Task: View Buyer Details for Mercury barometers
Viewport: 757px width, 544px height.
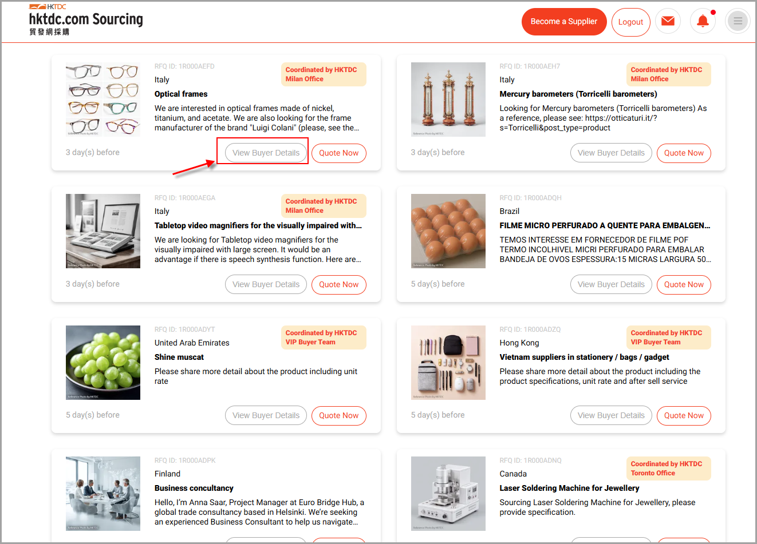Action: click(x=611, y=153)
